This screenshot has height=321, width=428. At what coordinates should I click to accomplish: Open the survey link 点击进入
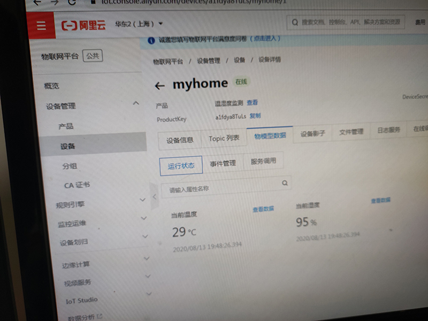(265, 38)
